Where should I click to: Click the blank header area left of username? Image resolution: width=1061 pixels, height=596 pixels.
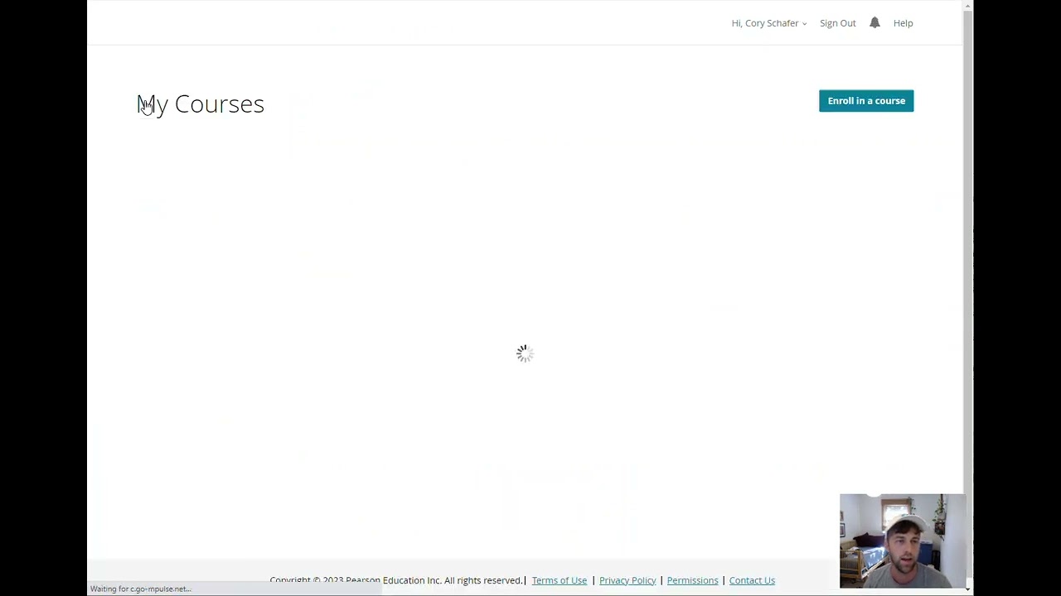coord(414,23)
